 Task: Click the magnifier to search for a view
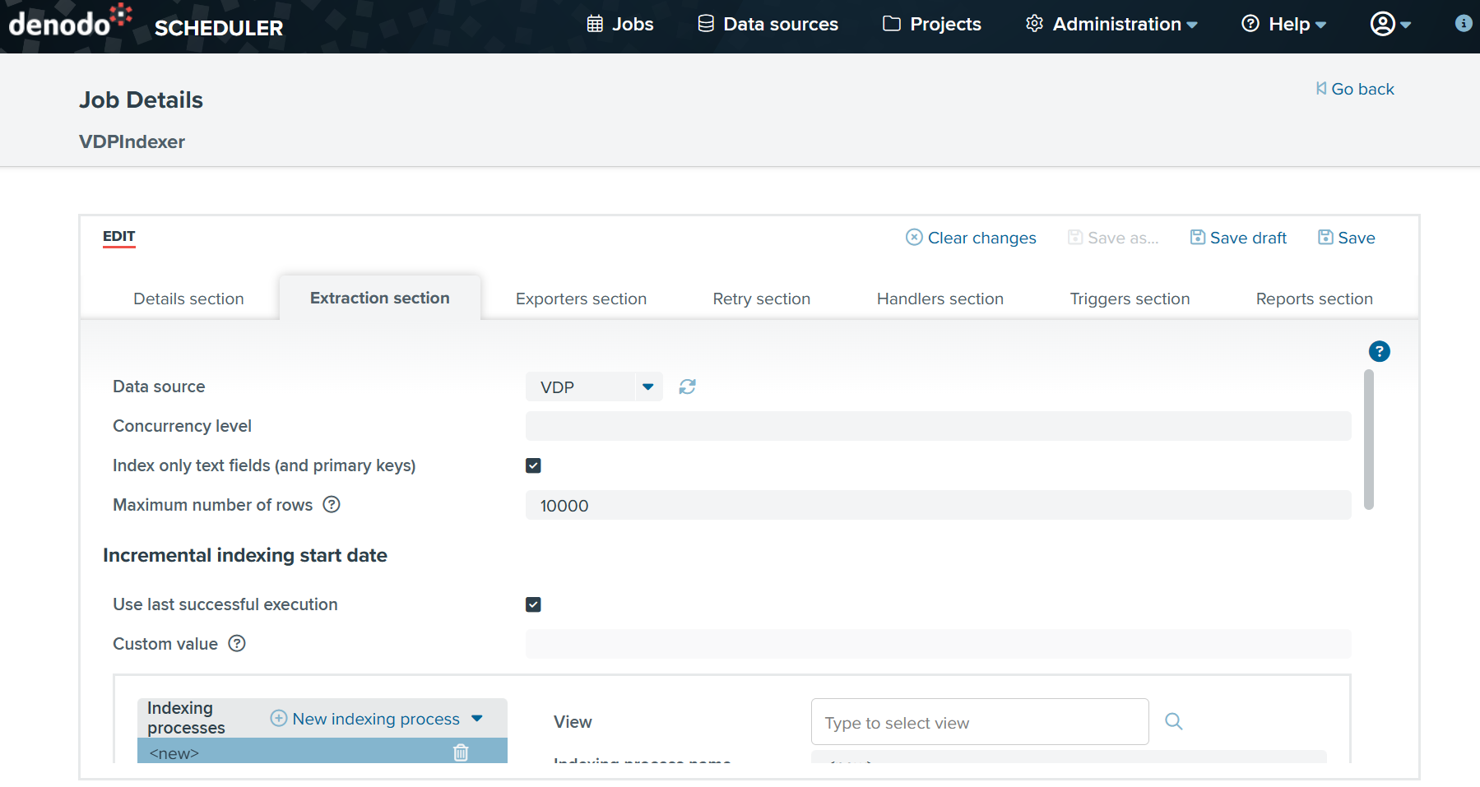tap(1173, 721)
